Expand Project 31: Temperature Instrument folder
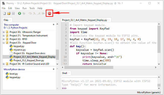This screenshot has height=95, width=164. [4, 36]
